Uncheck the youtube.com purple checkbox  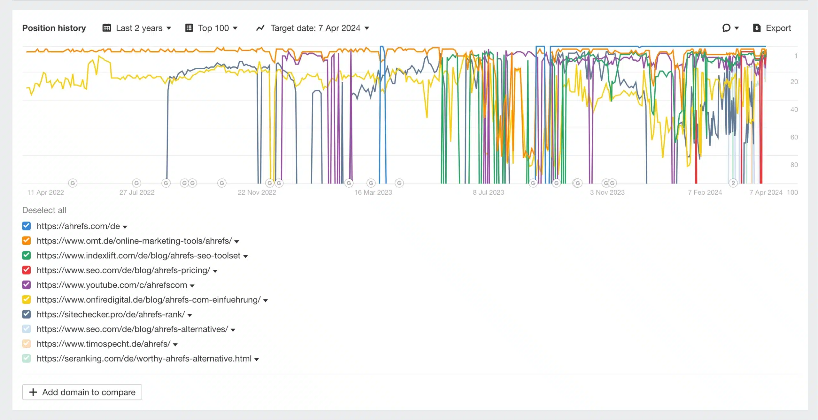pos(27,285)
